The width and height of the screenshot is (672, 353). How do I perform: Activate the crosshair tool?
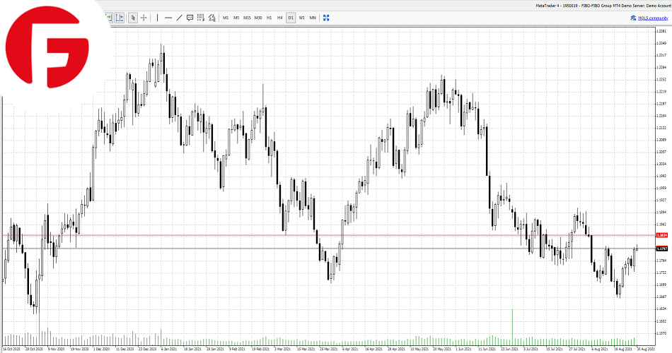[144, 18]
